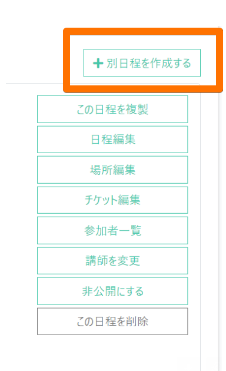Select この日程を複製 to duplicate schedule
Screen dimensions: 226x371
click(x=112, y=109)
